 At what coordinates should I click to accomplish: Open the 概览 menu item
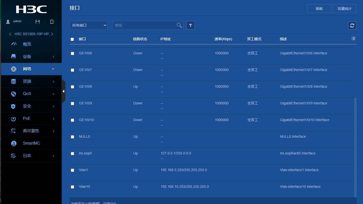(31, 44)
